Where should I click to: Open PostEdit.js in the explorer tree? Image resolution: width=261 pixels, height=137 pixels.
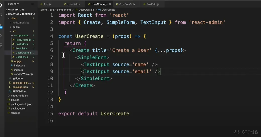(x=22, y=44)
